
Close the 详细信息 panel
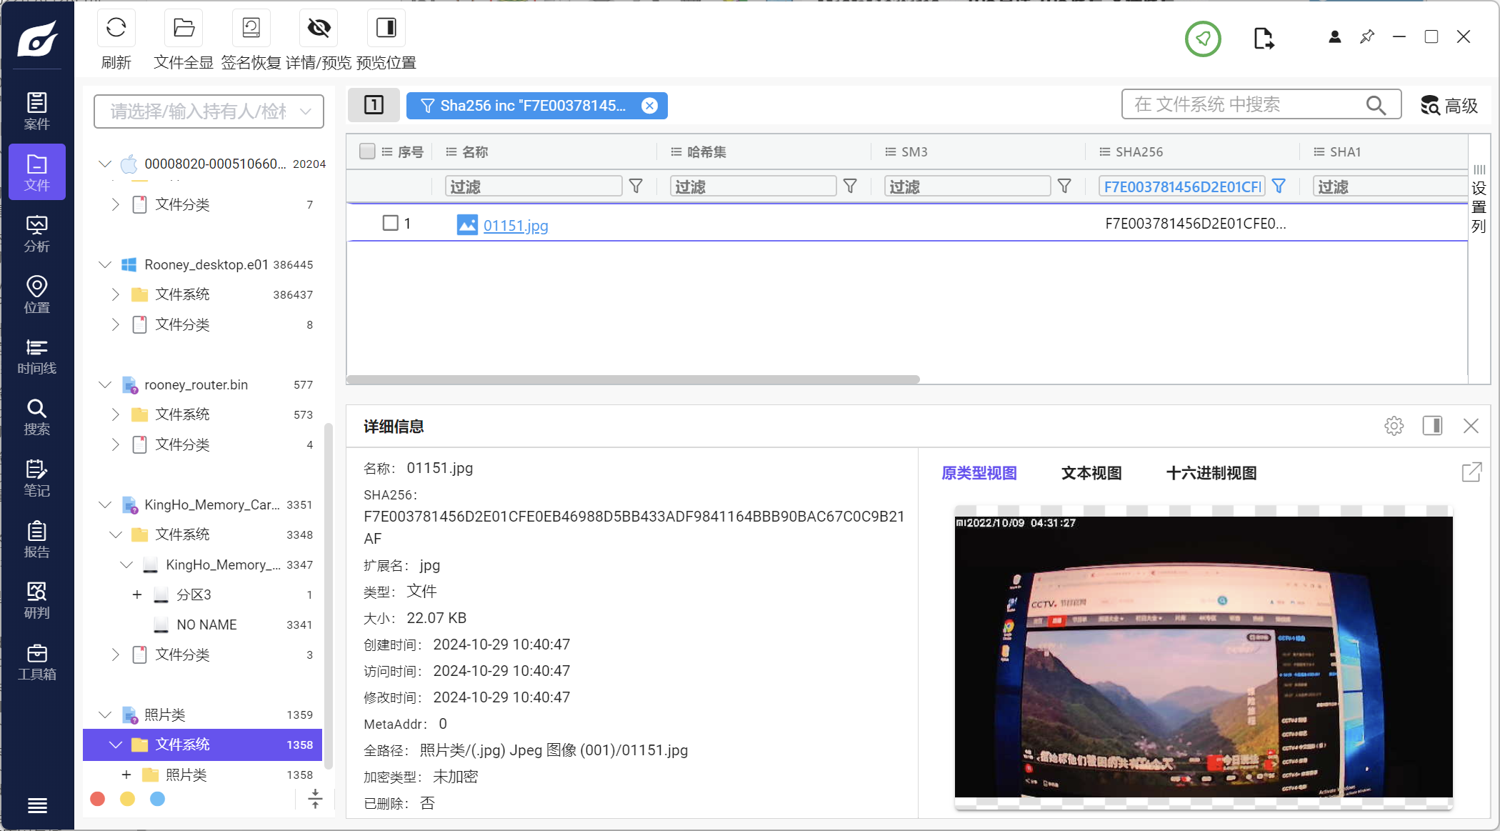pos(1471,426)
